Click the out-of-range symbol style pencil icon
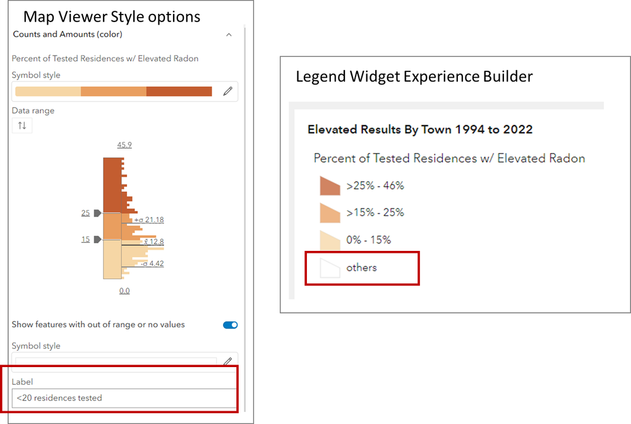 [228, 361]
